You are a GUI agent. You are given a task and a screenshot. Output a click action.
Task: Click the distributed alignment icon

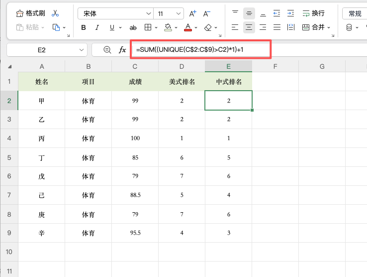pyautogui.click(x=291, y=27)
